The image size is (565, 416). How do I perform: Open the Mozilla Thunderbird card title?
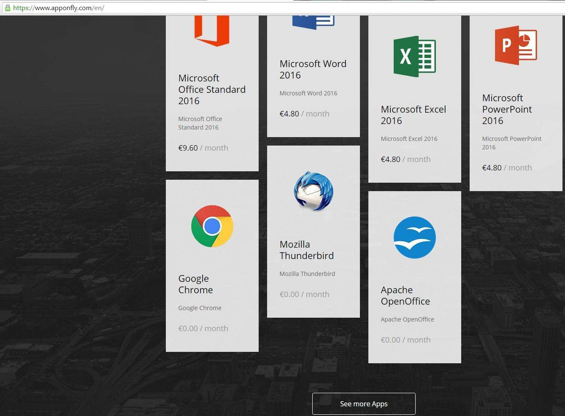tap(306, 250)
